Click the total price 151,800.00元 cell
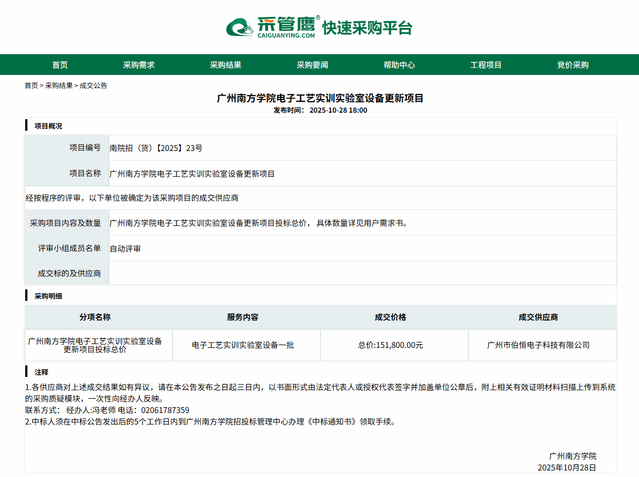 click(390, 345)
